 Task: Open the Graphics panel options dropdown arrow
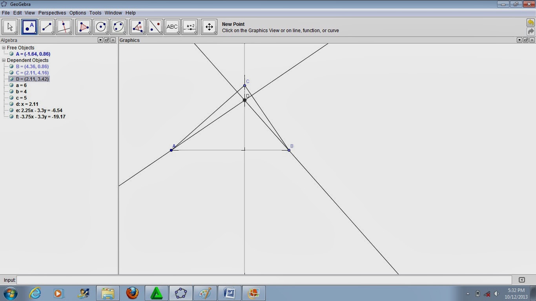pos(520,40)
